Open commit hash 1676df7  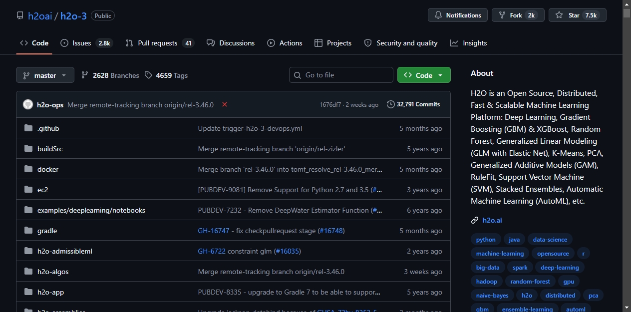[330, 105]
